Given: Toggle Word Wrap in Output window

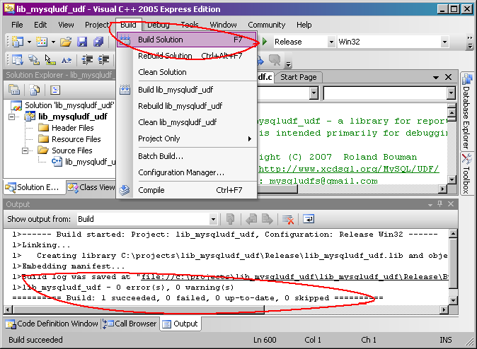Looking at the screenshot, I should [x=309, y=219].
